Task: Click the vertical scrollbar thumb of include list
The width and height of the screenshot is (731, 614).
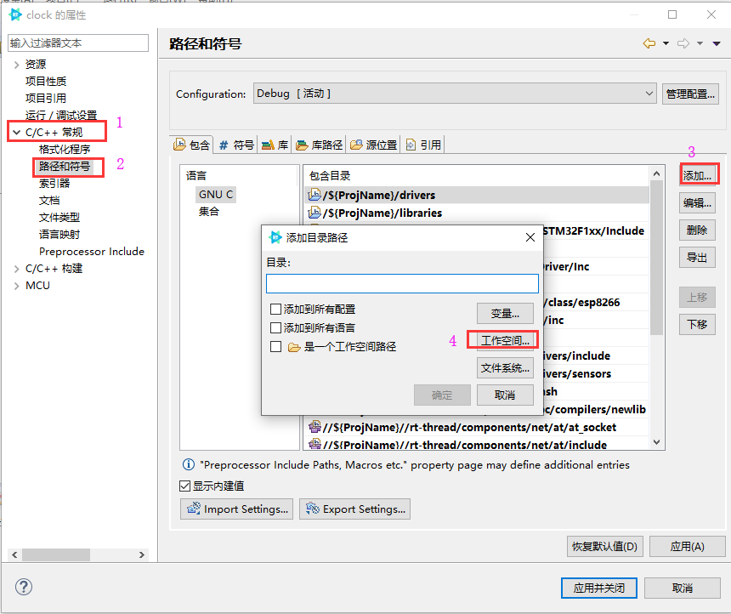Action: tap(656, 258)
